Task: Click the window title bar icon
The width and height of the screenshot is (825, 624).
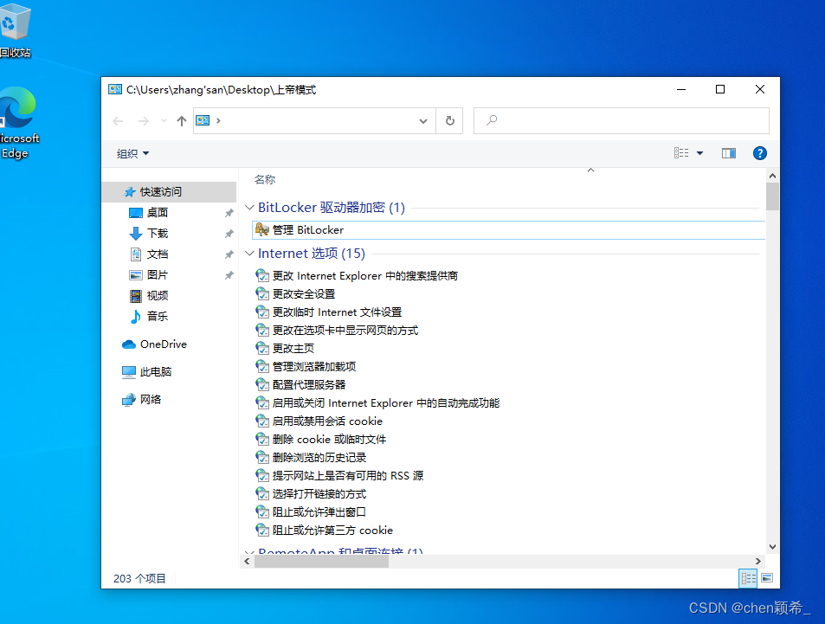Action: tap(115, 89)
